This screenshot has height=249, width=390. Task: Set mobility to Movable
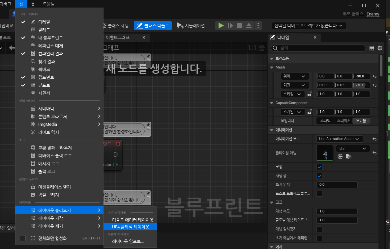(x=361, y=121)
